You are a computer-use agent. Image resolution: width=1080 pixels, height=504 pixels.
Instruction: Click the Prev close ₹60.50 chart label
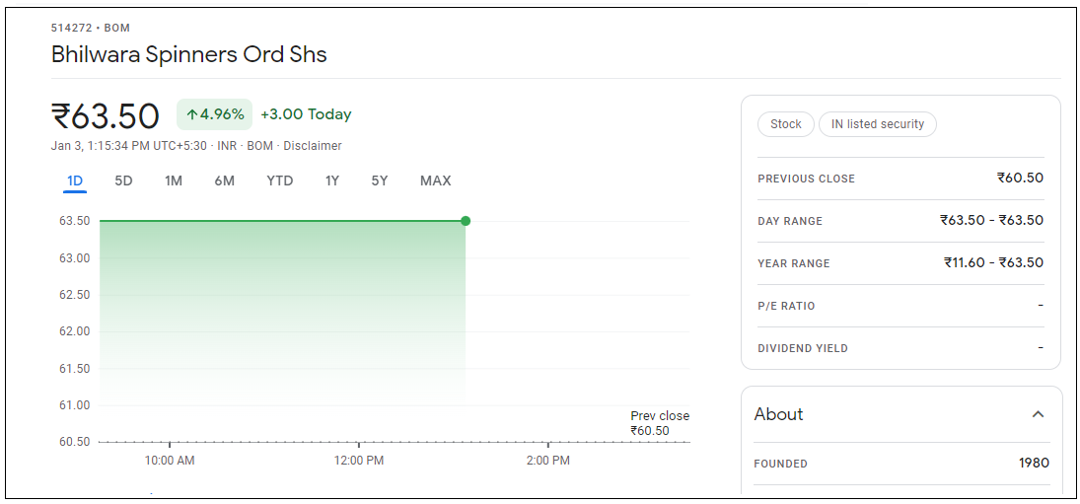pos(659,423)
